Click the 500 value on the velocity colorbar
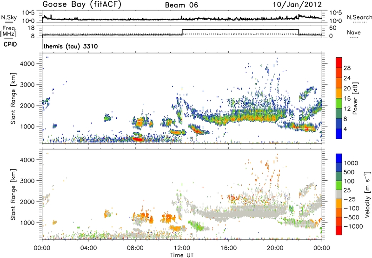 349,172
